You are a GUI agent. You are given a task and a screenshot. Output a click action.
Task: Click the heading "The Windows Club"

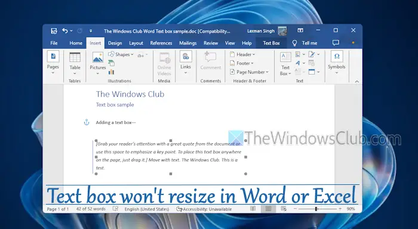(x=130, y=94)
